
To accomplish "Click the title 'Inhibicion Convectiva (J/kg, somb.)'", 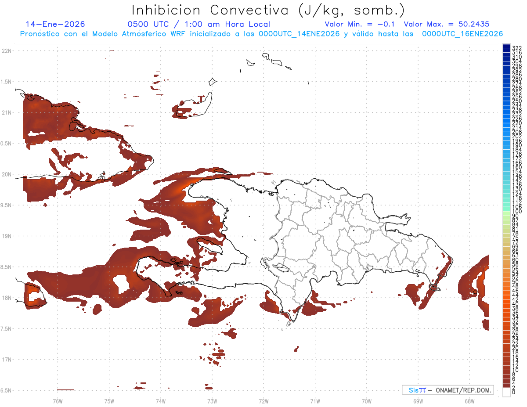I will coord(268,11).
